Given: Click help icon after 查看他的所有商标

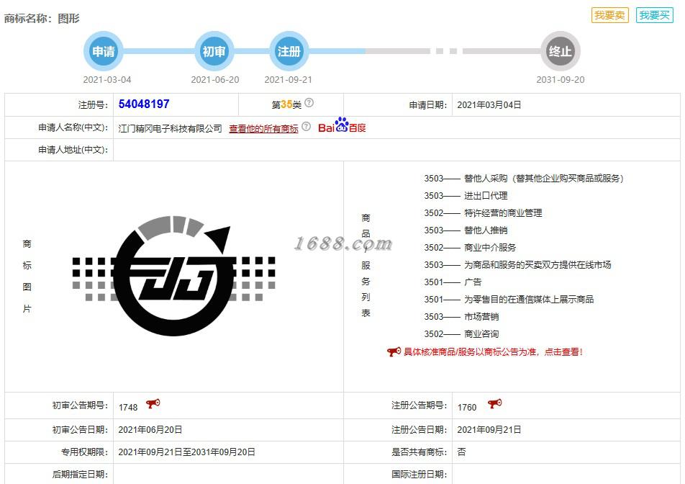Looking at the screenshot, I should click(x=307, y=126).
